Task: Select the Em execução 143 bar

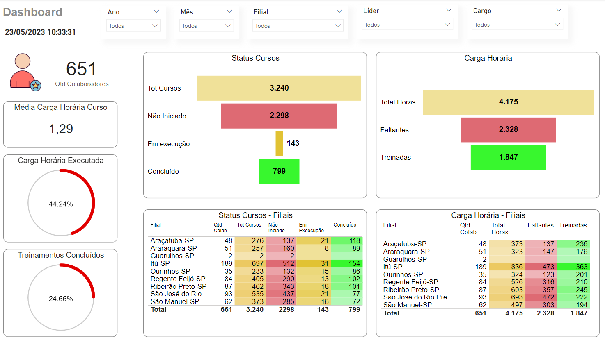Action: pyautogui.click(x=279, y=144)
